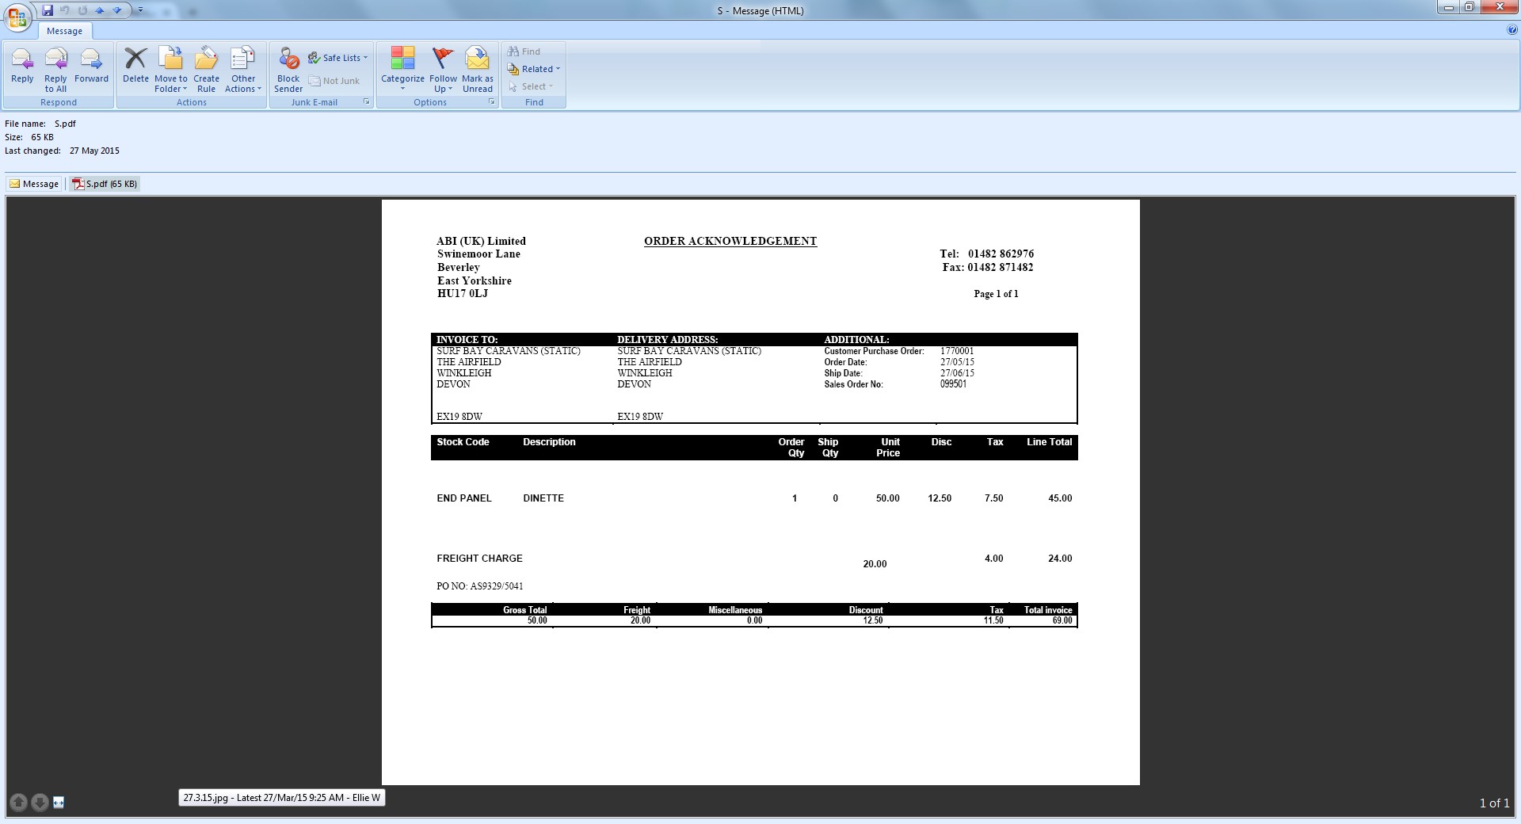Select the S.pdf attachment tab
This screenshot has width=1521, height=824.
pos(105,184)
